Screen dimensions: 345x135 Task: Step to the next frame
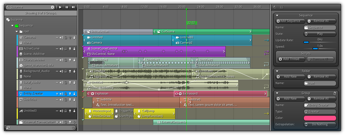tap(73, 7)
